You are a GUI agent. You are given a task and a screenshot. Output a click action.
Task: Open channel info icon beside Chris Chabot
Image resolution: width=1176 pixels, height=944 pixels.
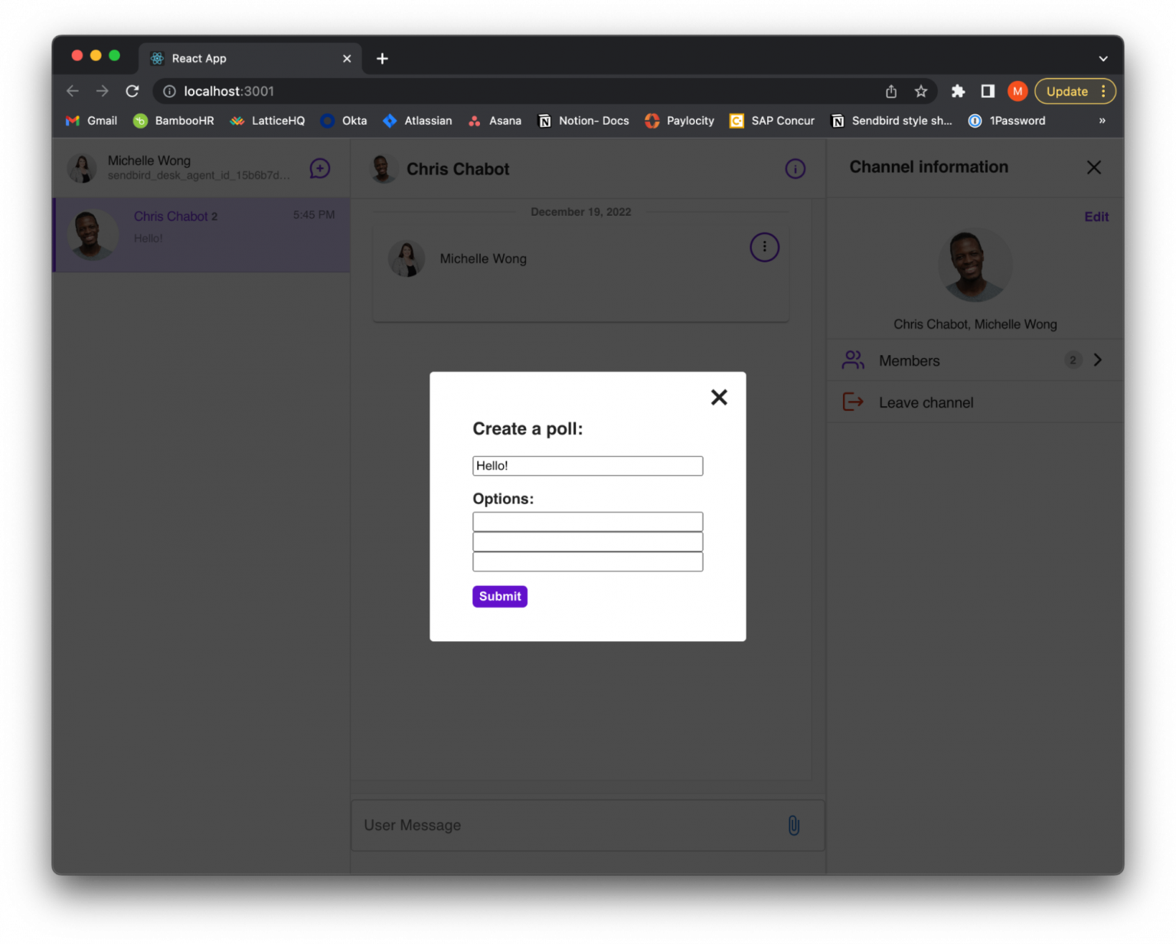795,168
